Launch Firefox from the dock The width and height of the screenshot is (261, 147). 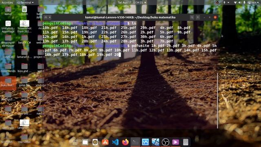(125, 142)
